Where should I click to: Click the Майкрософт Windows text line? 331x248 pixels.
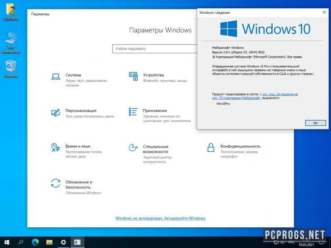pyautogui.click(x=228, y=48)
